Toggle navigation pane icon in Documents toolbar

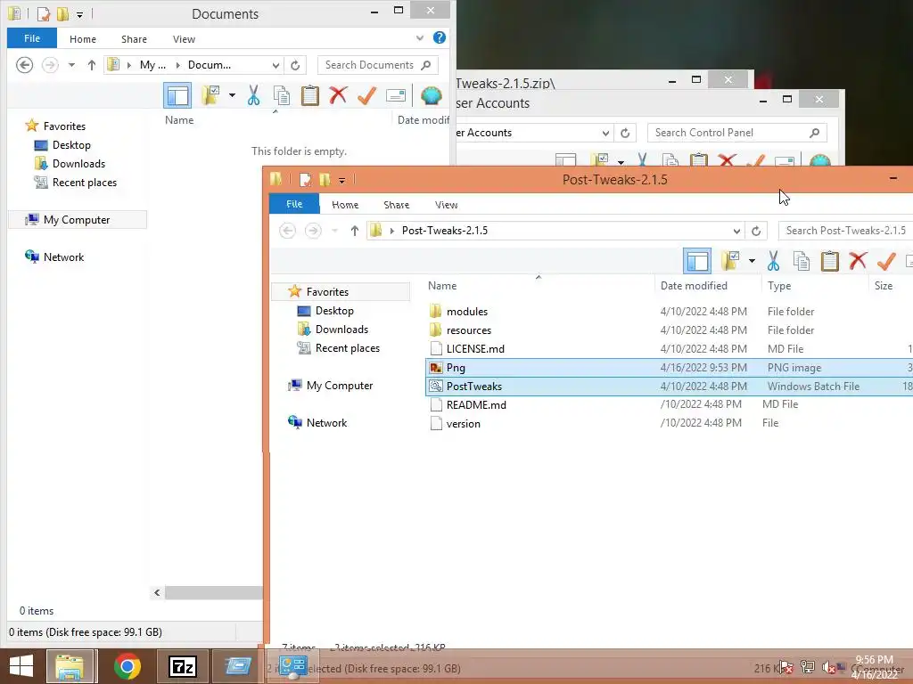(x=177, y=95)
